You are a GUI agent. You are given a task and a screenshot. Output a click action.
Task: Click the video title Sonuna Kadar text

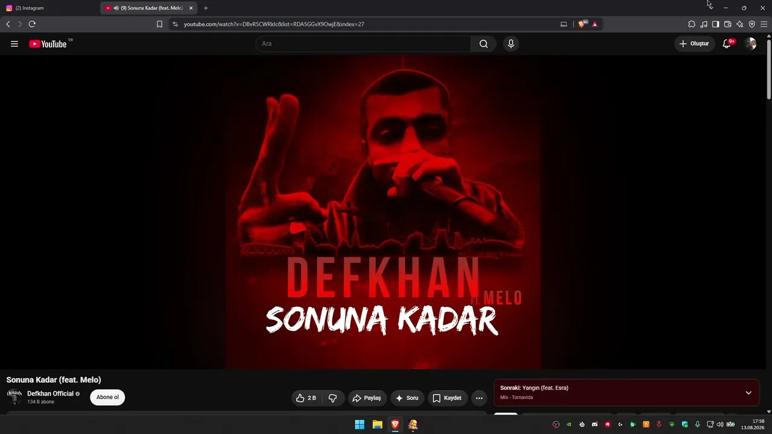click(54, 380)
